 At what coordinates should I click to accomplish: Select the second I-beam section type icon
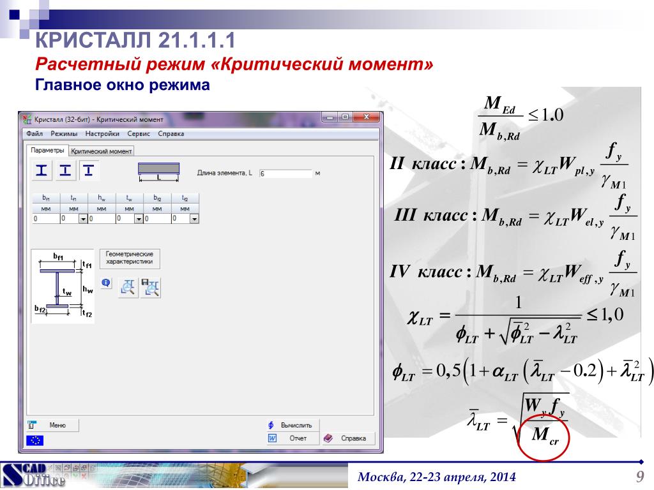point(66,171)
